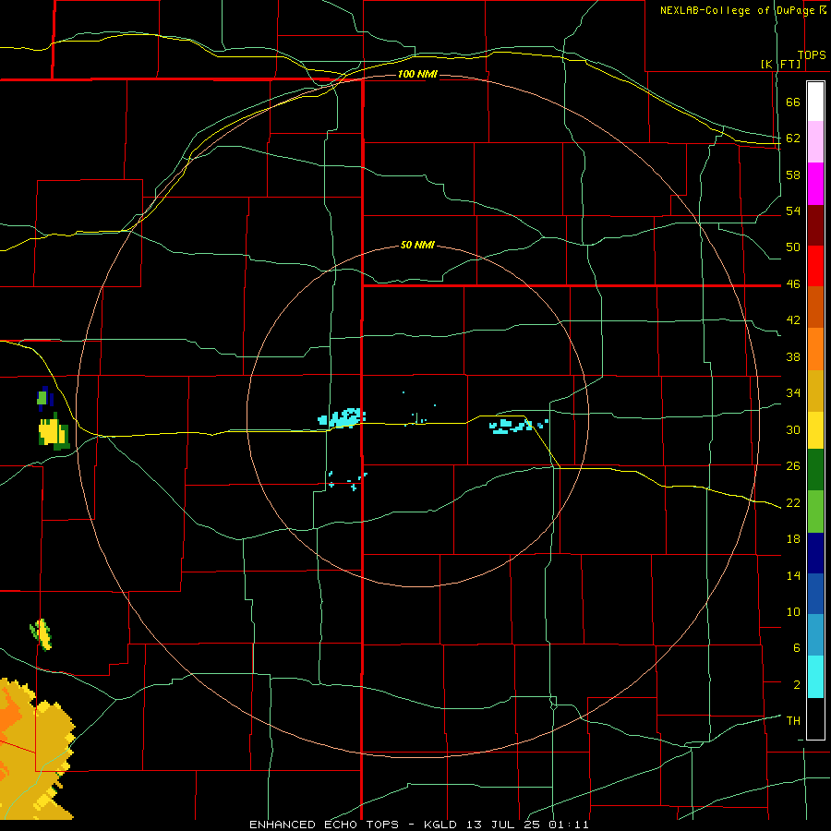Click the ENHANCED ECHO TOPS product title

click(x=324, y=825)
